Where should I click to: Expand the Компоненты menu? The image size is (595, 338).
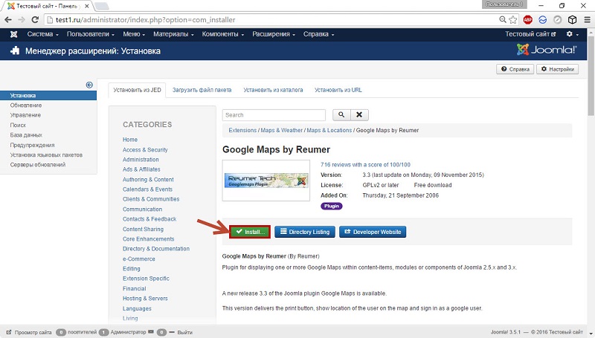[x=222, y=34]
